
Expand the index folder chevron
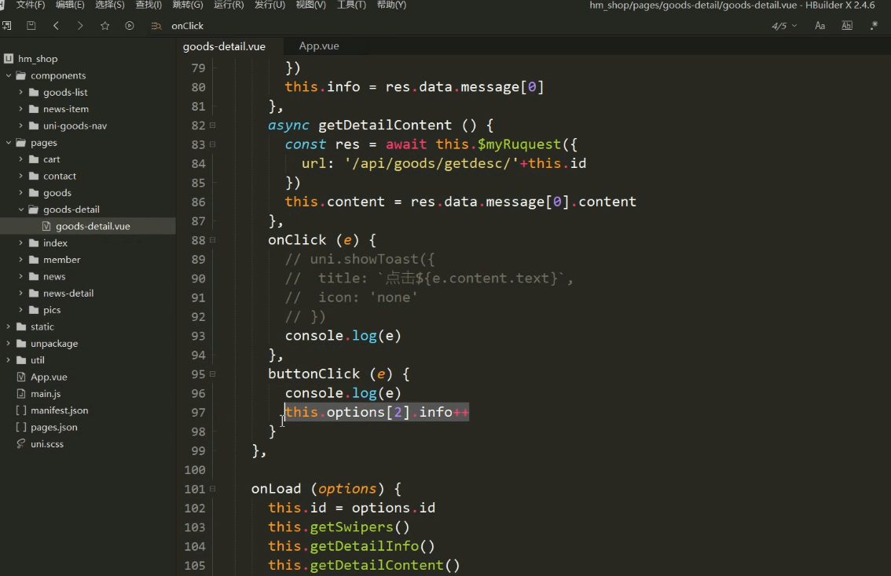tap(21, 243)
